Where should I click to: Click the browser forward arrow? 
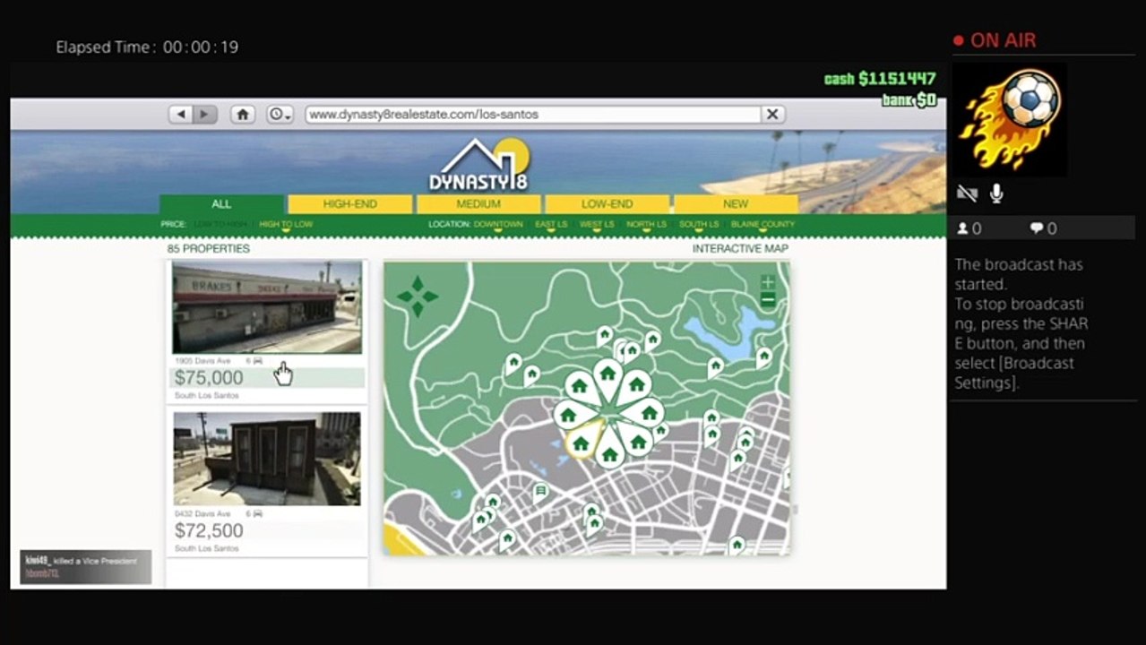click(x=205, y=115)
